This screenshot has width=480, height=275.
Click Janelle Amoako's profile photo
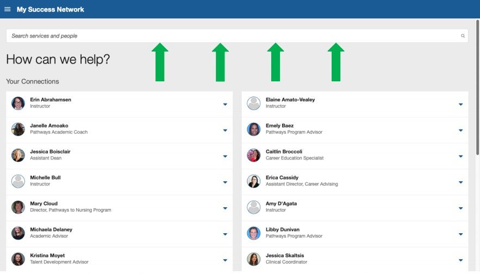[x=18, y=129]
